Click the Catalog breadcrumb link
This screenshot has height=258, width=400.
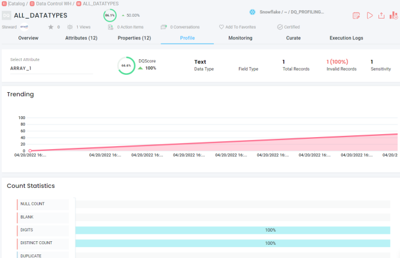pos(17,4)
